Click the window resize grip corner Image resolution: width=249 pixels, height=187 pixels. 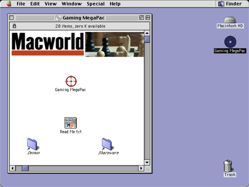click(x=147, y=169)
